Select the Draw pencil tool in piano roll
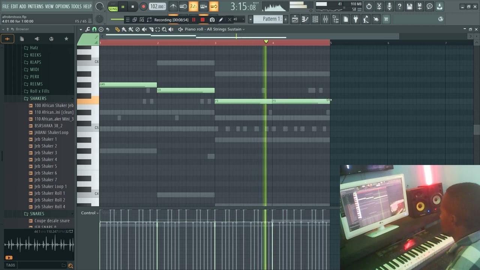The height and width of the screenshot is (270, 480). point(117,29)
